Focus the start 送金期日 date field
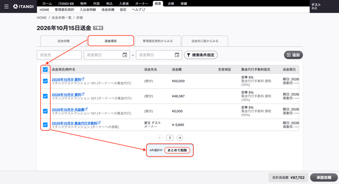This screenshot has width=339, height=184. 107,55
